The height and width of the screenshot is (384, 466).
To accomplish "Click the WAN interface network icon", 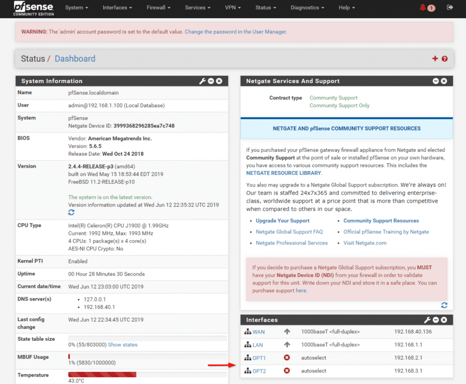I will click(248, 332).
